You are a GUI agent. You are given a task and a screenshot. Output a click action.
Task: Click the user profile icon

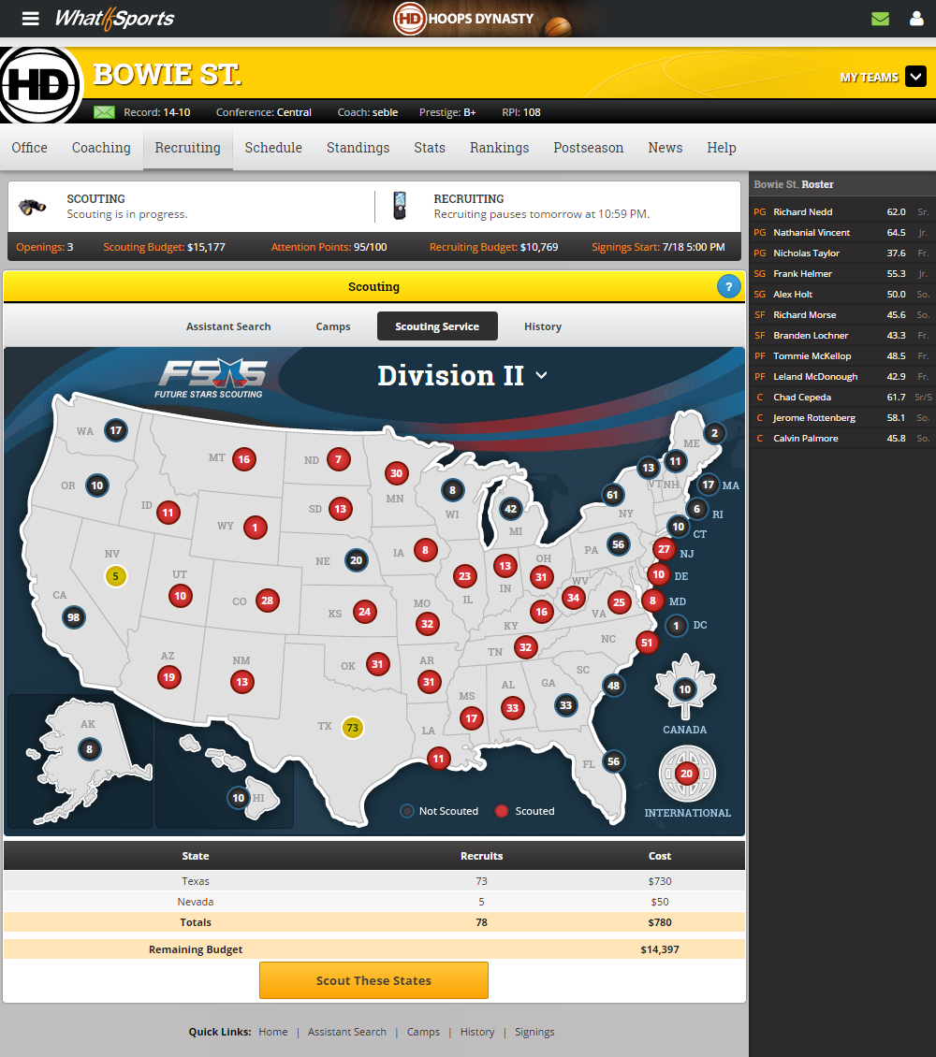pos(916,19)
